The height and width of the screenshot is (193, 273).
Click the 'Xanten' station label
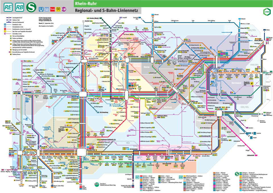pos(37,70)
